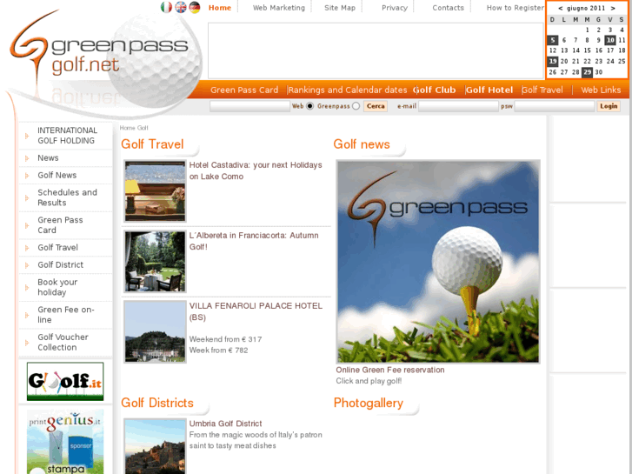Open the L'Albereta garden thumbnail
The image size is (632, 474).
pyautogui.click(x=156, y=262)
